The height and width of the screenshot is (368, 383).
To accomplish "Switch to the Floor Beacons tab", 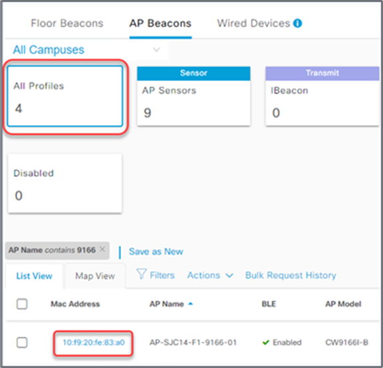I will click(x=67, y=23).
